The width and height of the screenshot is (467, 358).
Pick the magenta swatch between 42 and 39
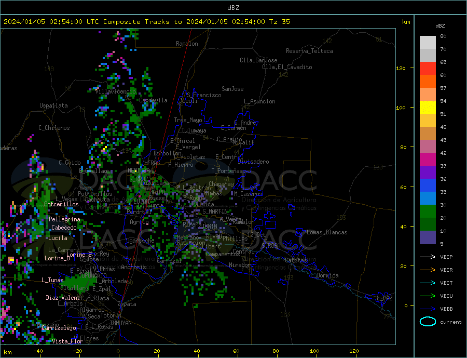click(428, 160)
